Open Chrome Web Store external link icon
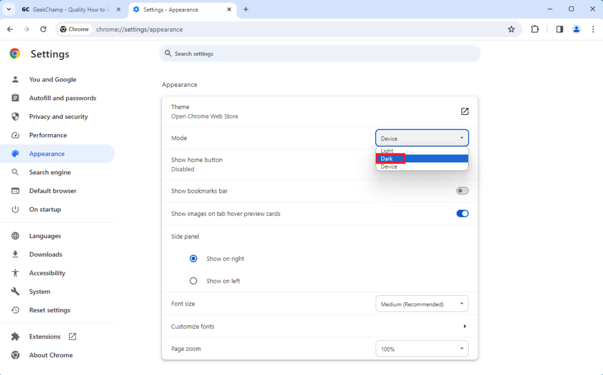The image size is (603, 375). (x=465, y=112)
